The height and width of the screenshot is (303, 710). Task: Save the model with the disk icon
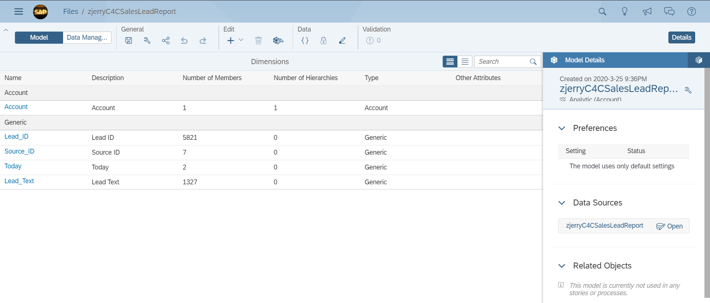coord(128,41)
